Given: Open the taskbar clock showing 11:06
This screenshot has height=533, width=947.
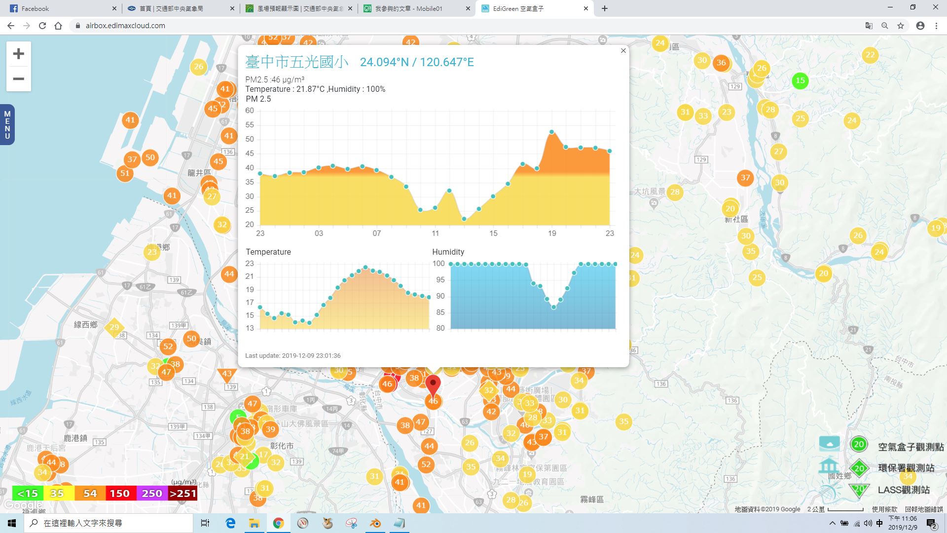Looking at the screenshot, I should 903,523.
